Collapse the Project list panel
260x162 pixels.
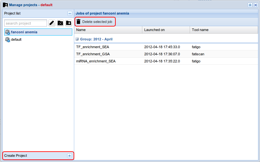tap(70, 13)
